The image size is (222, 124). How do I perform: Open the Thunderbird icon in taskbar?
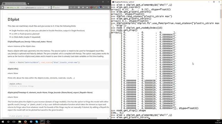tap(31, 122)
